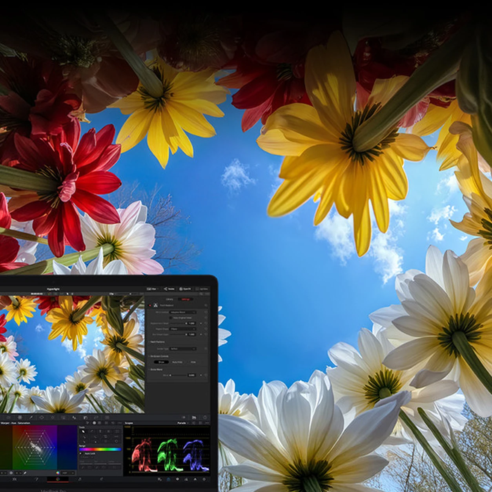The height and width of the screenshot is (492, 492).
Task: Select Show under On-Screen Controls
Action: (161, 362)
